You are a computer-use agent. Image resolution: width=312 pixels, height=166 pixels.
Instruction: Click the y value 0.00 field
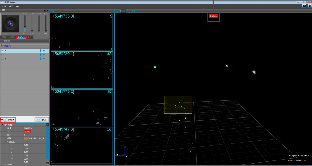(35, 148)
